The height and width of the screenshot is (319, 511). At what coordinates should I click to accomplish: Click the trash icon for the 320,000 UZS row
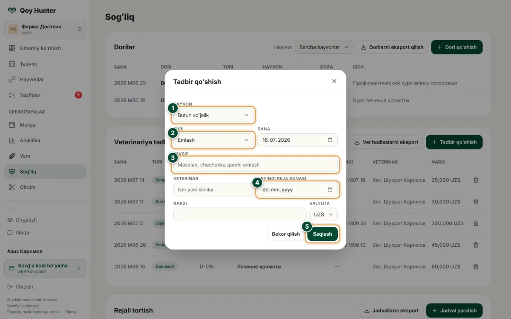[x=476, y=223]
